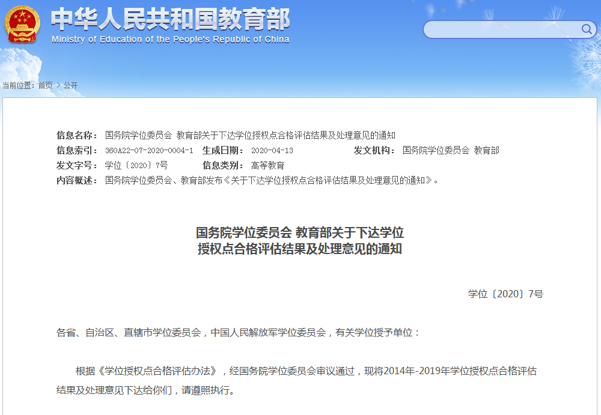The image size is (601, 415).
Task: Click the 内容概述 summary text
Action: 272,181
